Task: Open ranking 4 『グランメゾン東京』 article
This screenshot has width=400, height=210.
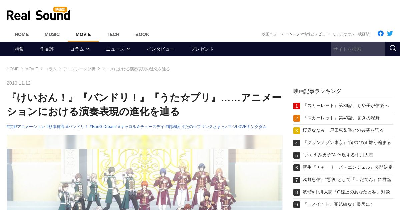Action: coord(347,143)
